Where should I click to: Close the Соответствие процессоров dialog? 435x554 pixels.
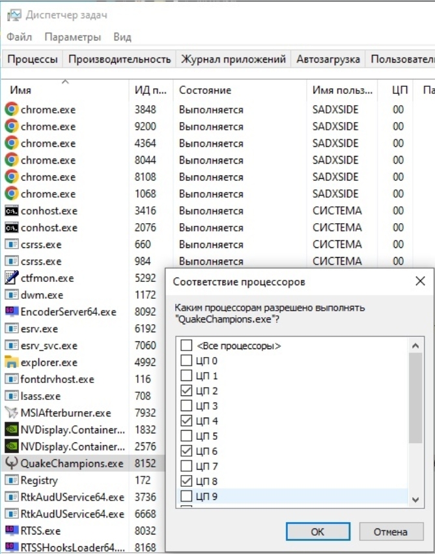click(420, 281)
